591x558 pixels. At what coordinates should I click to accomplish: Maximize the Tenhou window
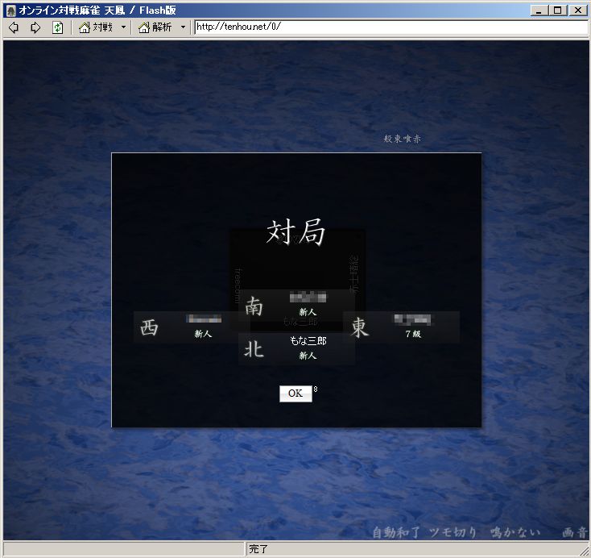(x=559, y=10)
